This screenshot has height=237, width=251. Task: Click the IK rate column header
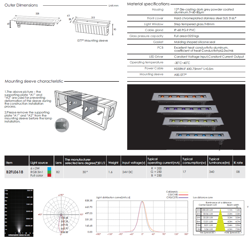(238, 163)
